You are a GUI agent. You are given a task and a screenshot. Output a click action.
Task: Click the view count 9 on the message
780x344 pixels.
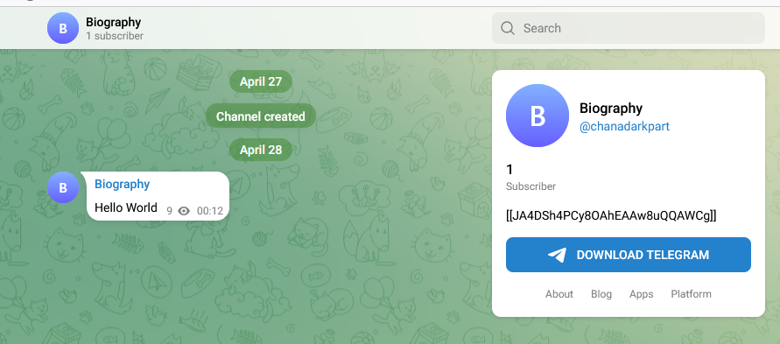170,211
